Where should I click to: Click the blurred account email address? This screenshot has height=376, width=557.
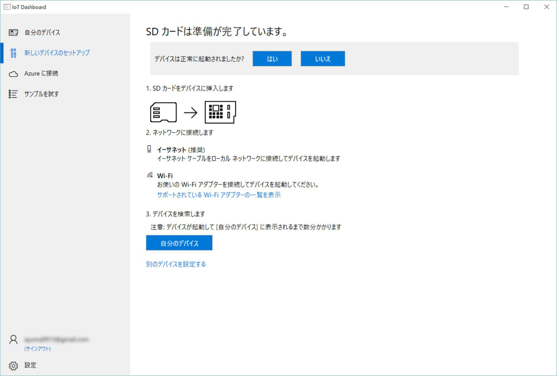tap(56, 340)
